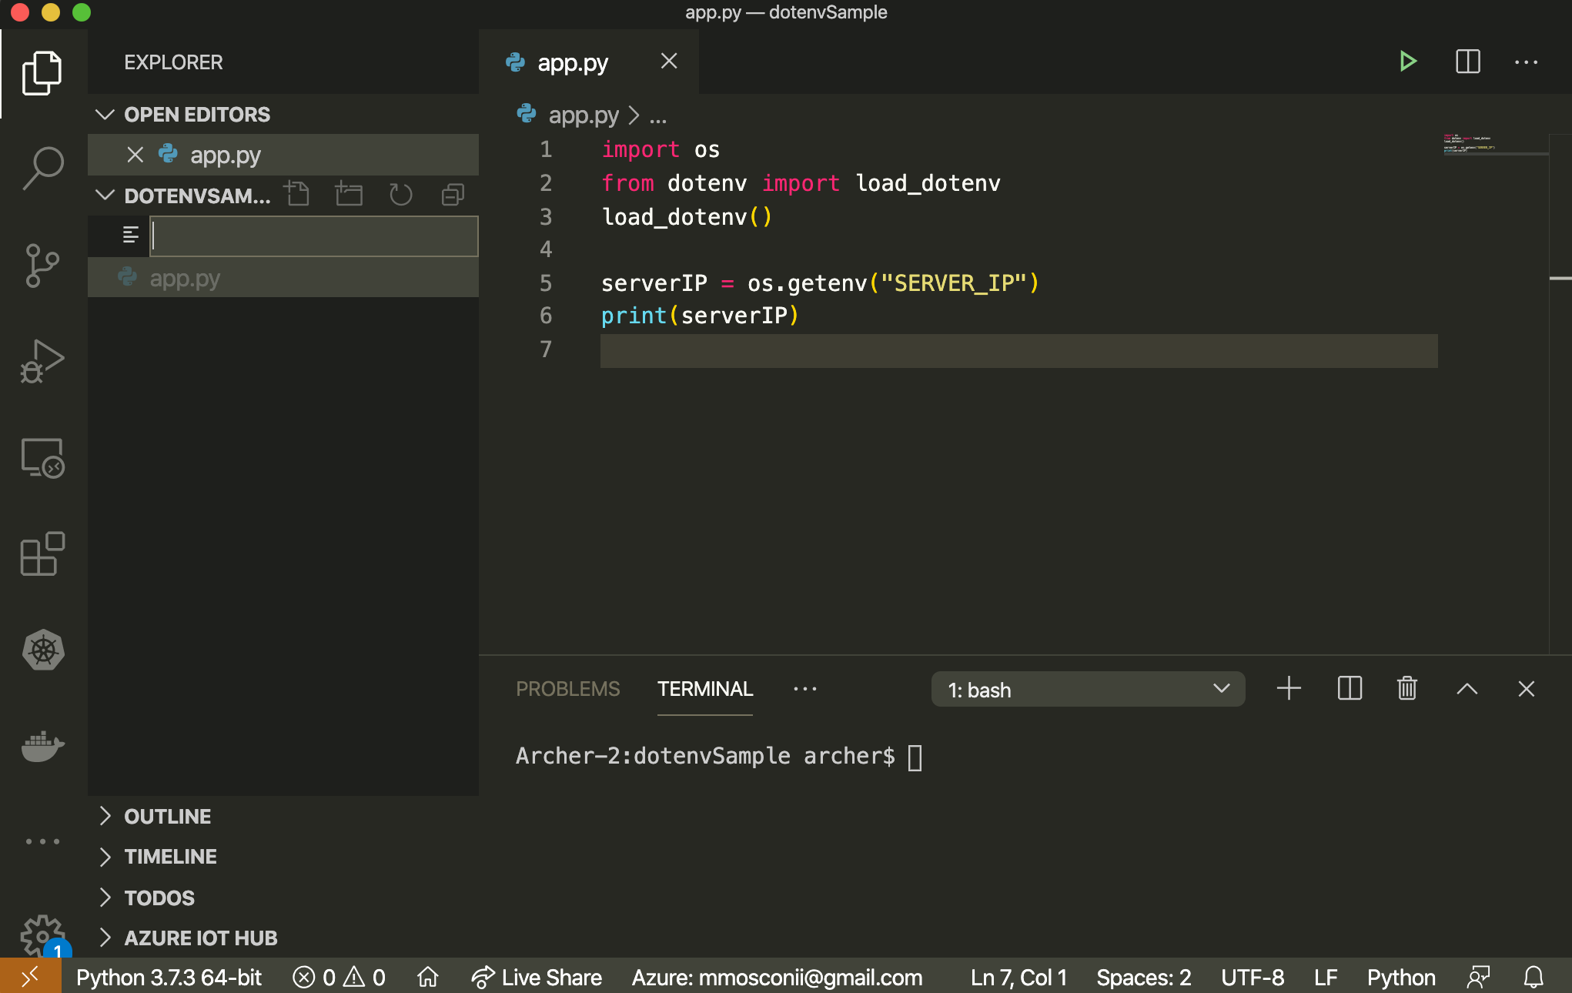Image resolution: width=1572 pixels, height=993 pixels.
Task: Open the Kubernetes view
Action: tap(42, 650)
